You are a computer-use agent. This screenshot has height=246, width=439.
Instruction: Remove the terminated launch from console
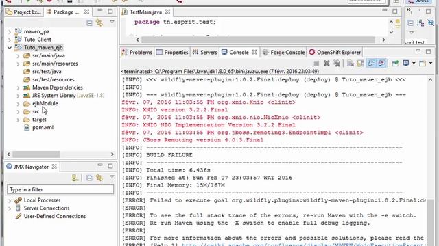coord(327,64)
